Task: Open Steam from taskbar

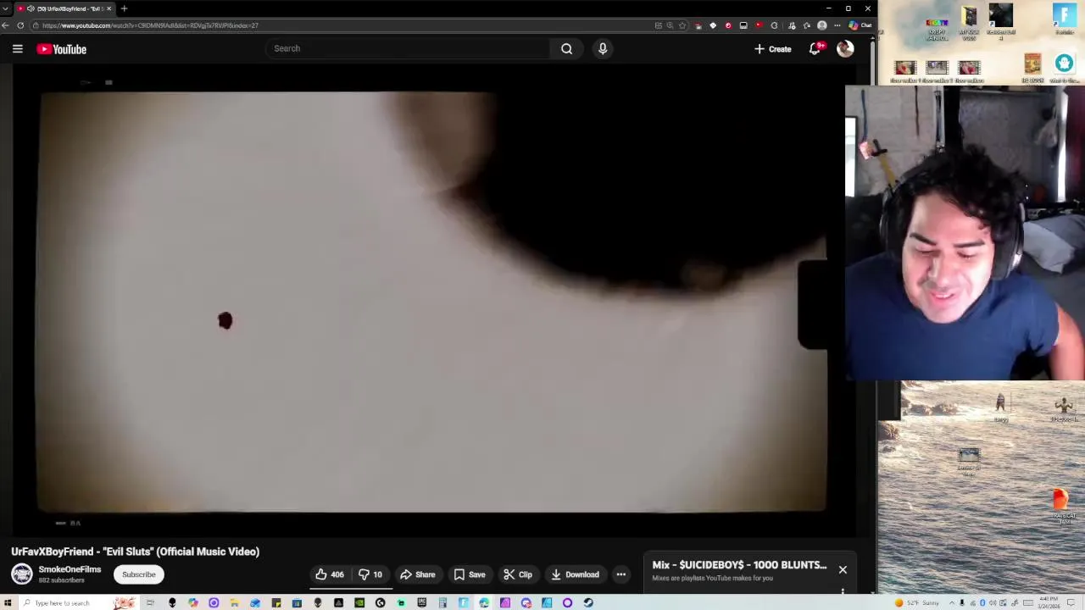Action: [x=588, y=603]
